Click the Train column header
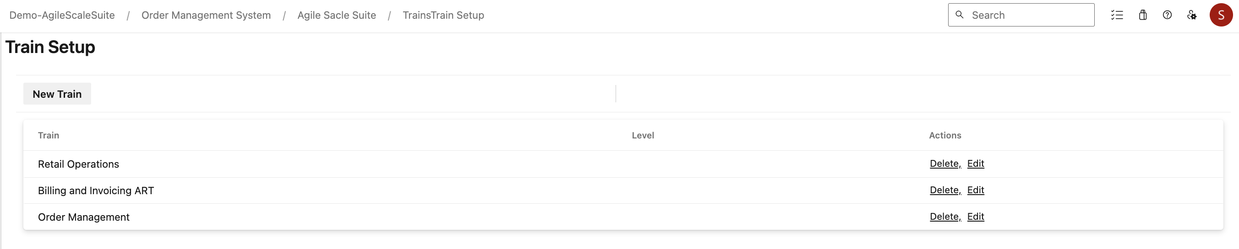The height and width of the screenshot is (249, 1239). [49, 135]
